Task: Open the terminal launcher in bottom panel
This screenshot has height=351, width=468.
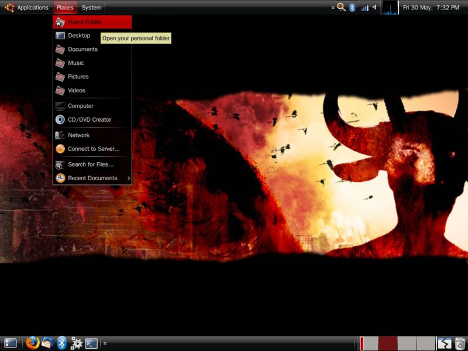Action: (91, 343)
